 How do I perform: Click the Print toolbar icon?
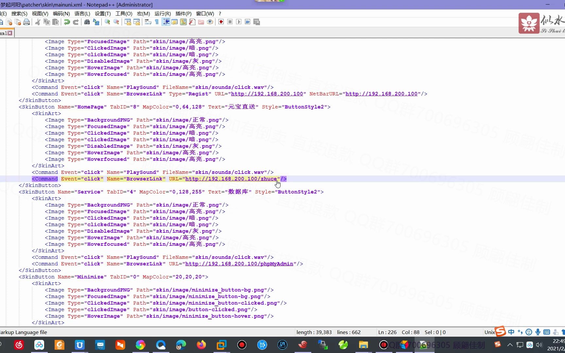pyautogui.click(x=26, y=22)
